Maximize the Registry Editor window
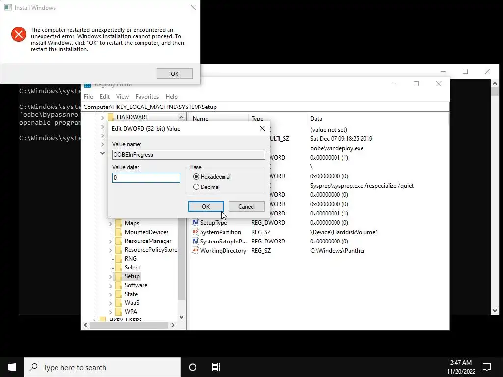503x377 pixels. [x=416, y=84]
